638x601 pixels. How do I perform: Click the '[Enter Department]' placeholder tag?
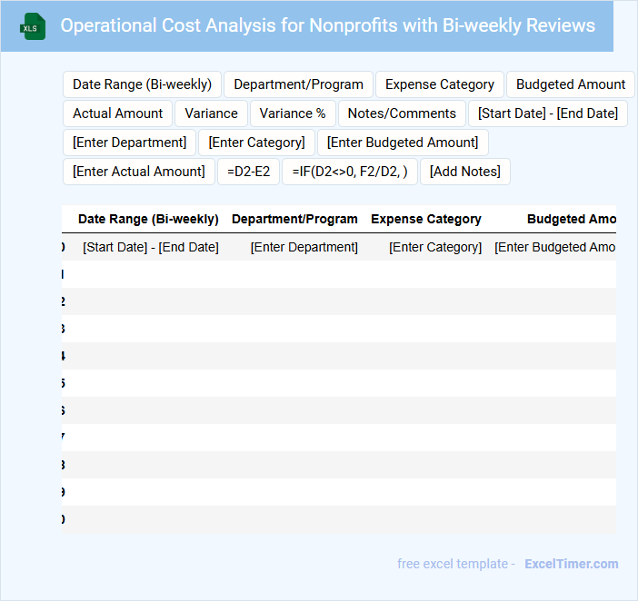130,143
